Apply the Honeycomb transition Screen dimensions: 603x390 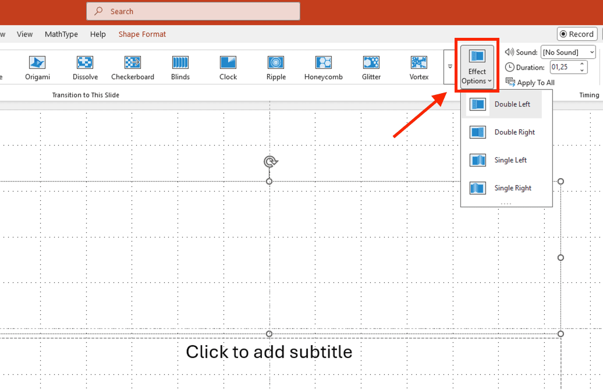pos(324,68)
